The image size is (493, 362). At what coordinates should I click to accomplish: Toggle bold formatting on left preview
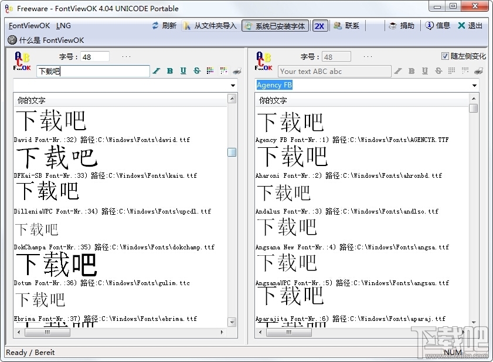tap(169, 71)
